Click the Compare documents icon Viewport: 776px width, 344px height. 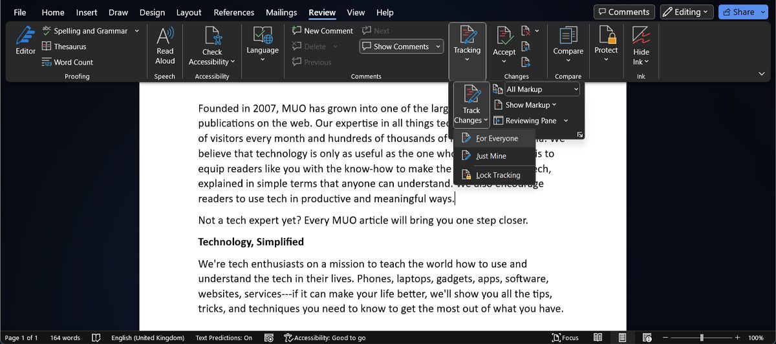pos(568,35)
